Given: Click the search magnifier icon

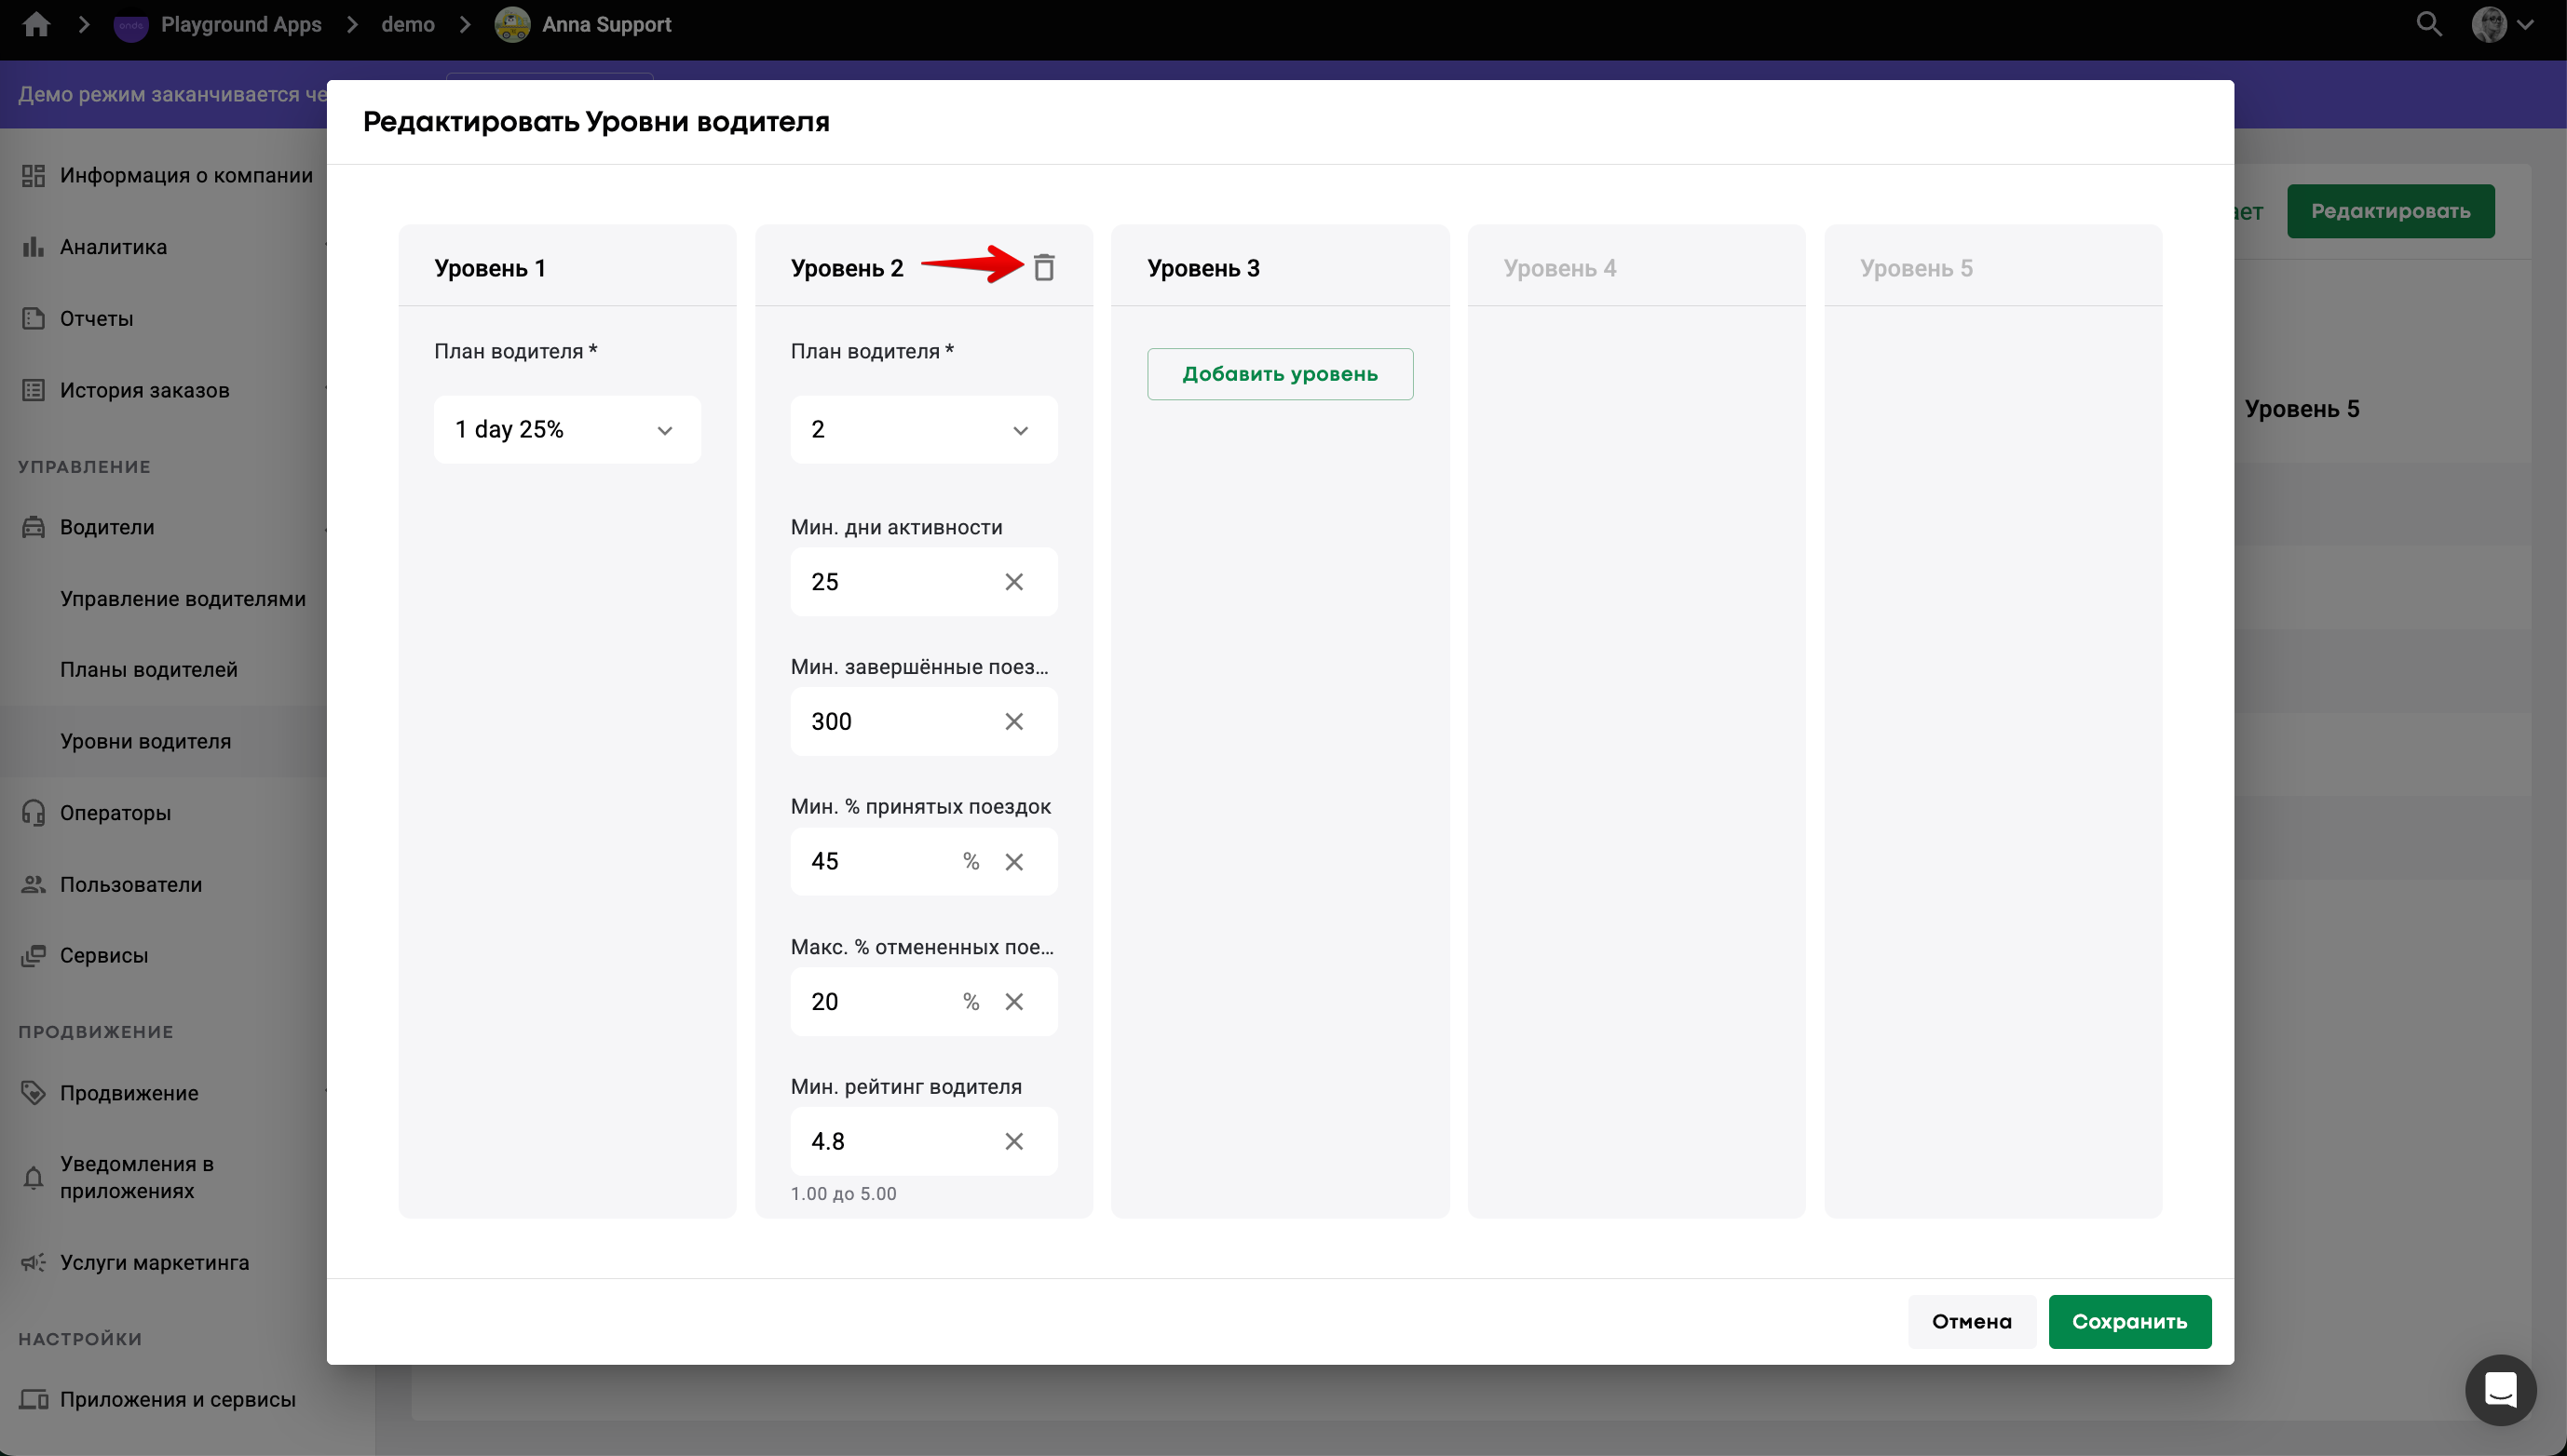Looking at the screenshot, I should [2428, 24].
